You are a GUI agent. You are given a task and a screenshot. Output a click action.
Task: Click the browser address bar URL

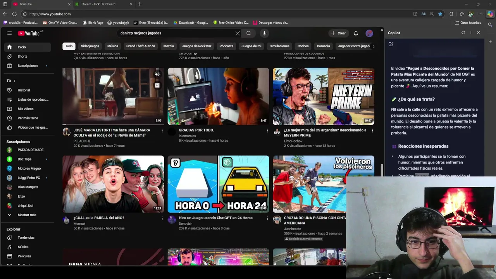pos(50,14)
